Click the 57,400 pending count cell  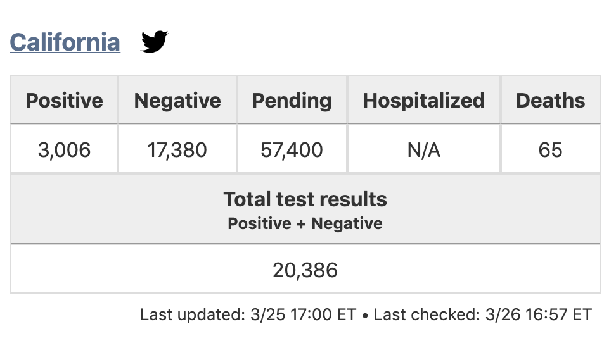pyautogui.click(x=292, y=149)
